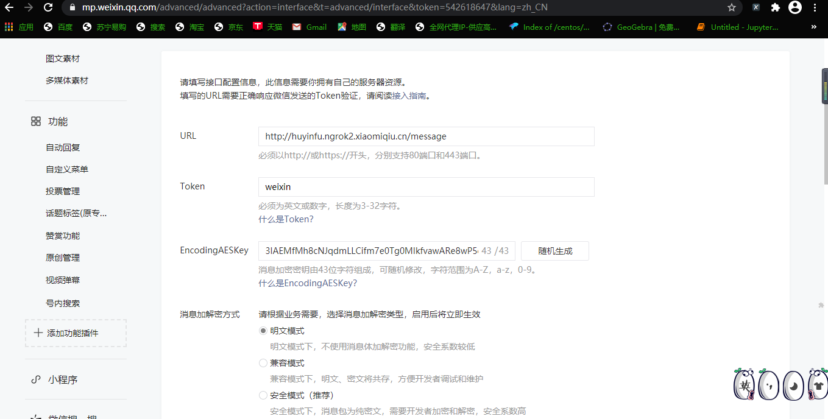Click 添加功能插件 button
Screen dimensions: 828x419
[76, 333]
